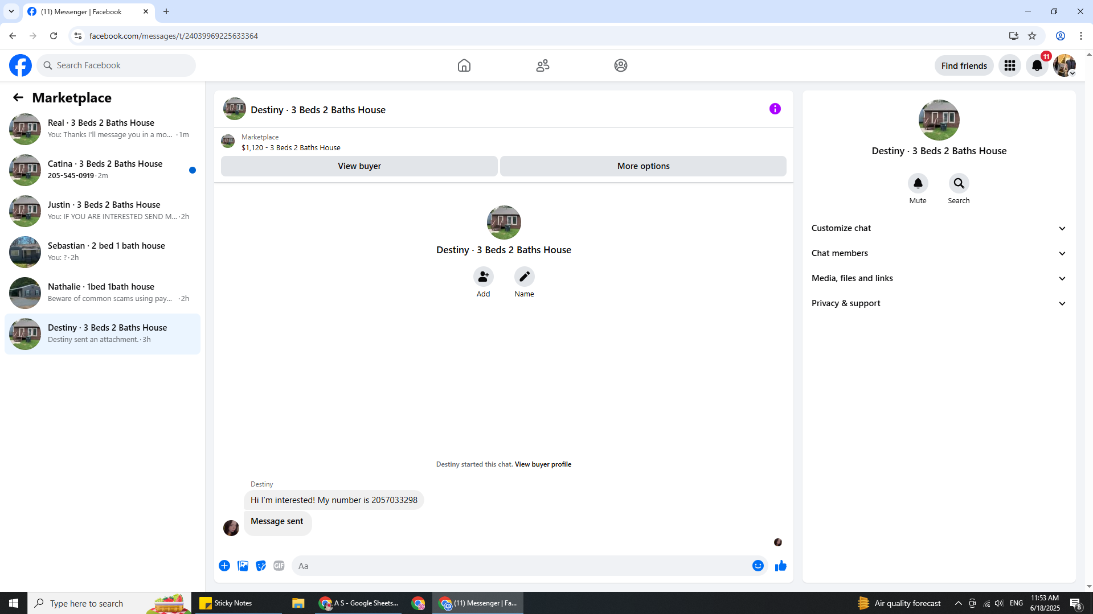Click the listing thumbnail in chat center
The image size is (1093, 614).
[504, 222]
